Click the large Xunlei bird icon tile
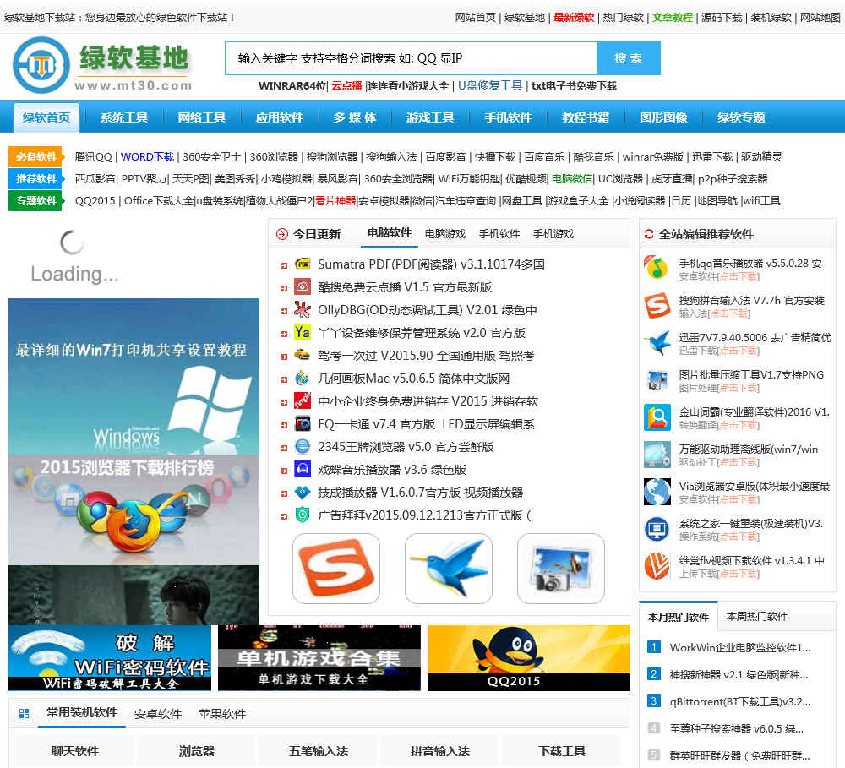The image size is (845, 768). point(449,569)
